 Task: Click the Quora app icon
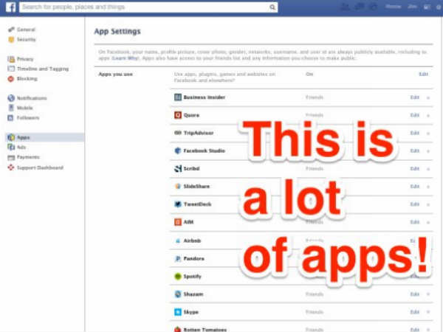pyautogui.click(x=178, y=115)
